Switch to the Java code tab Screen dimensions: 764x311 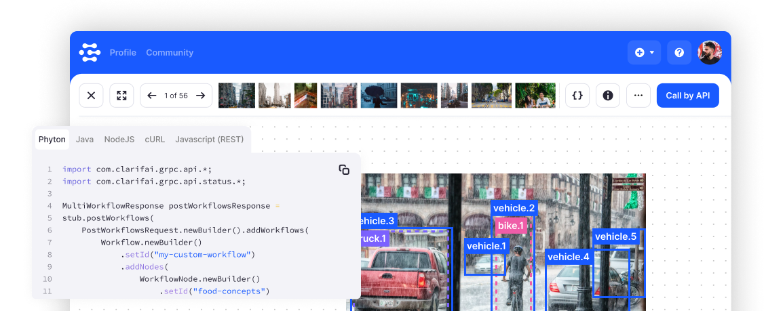coord(85,139)
